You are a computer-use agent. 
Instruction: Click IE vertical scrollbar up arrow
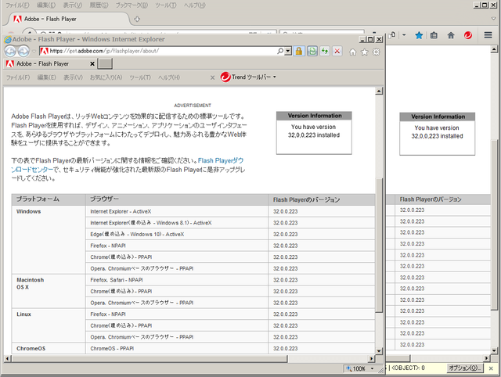click(x=379, y=92)
